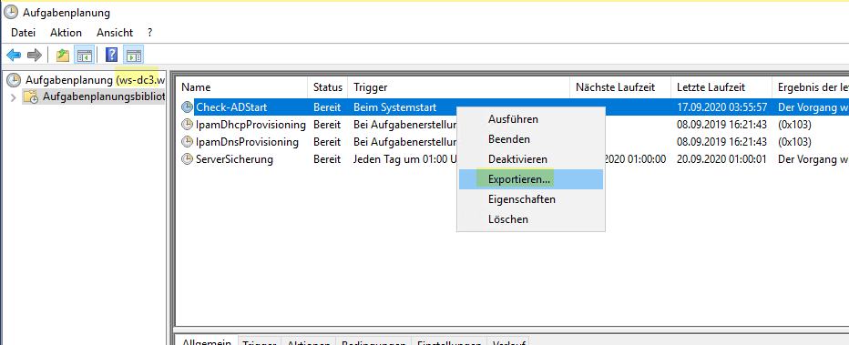Screen dimensions: 849x345
Task: Select the ServerSicherung task name
Action: [x=234, y=159]
